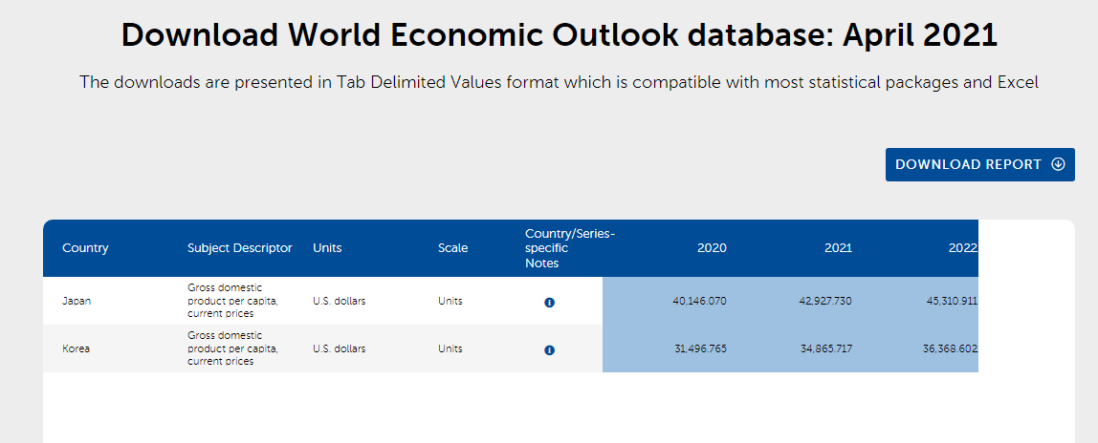Select the 2021 column header
The image size is (1098, 443).
[838, 248]
